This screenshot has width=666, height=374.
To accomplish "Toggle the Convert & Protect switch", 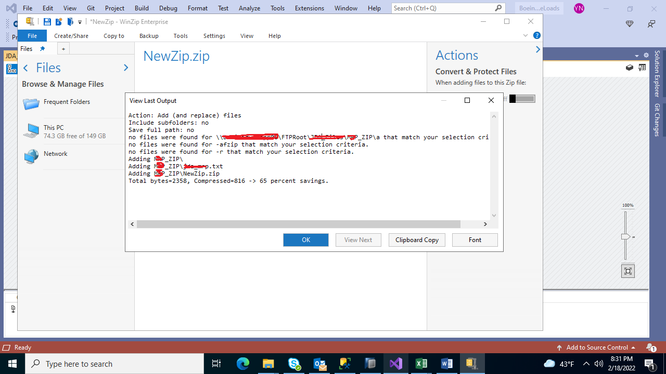I will [x=522, y=99].
